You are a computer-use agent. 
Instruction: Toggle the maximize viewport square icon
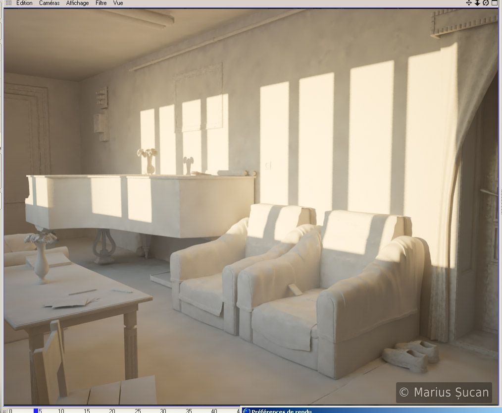[x=495, y=3]
